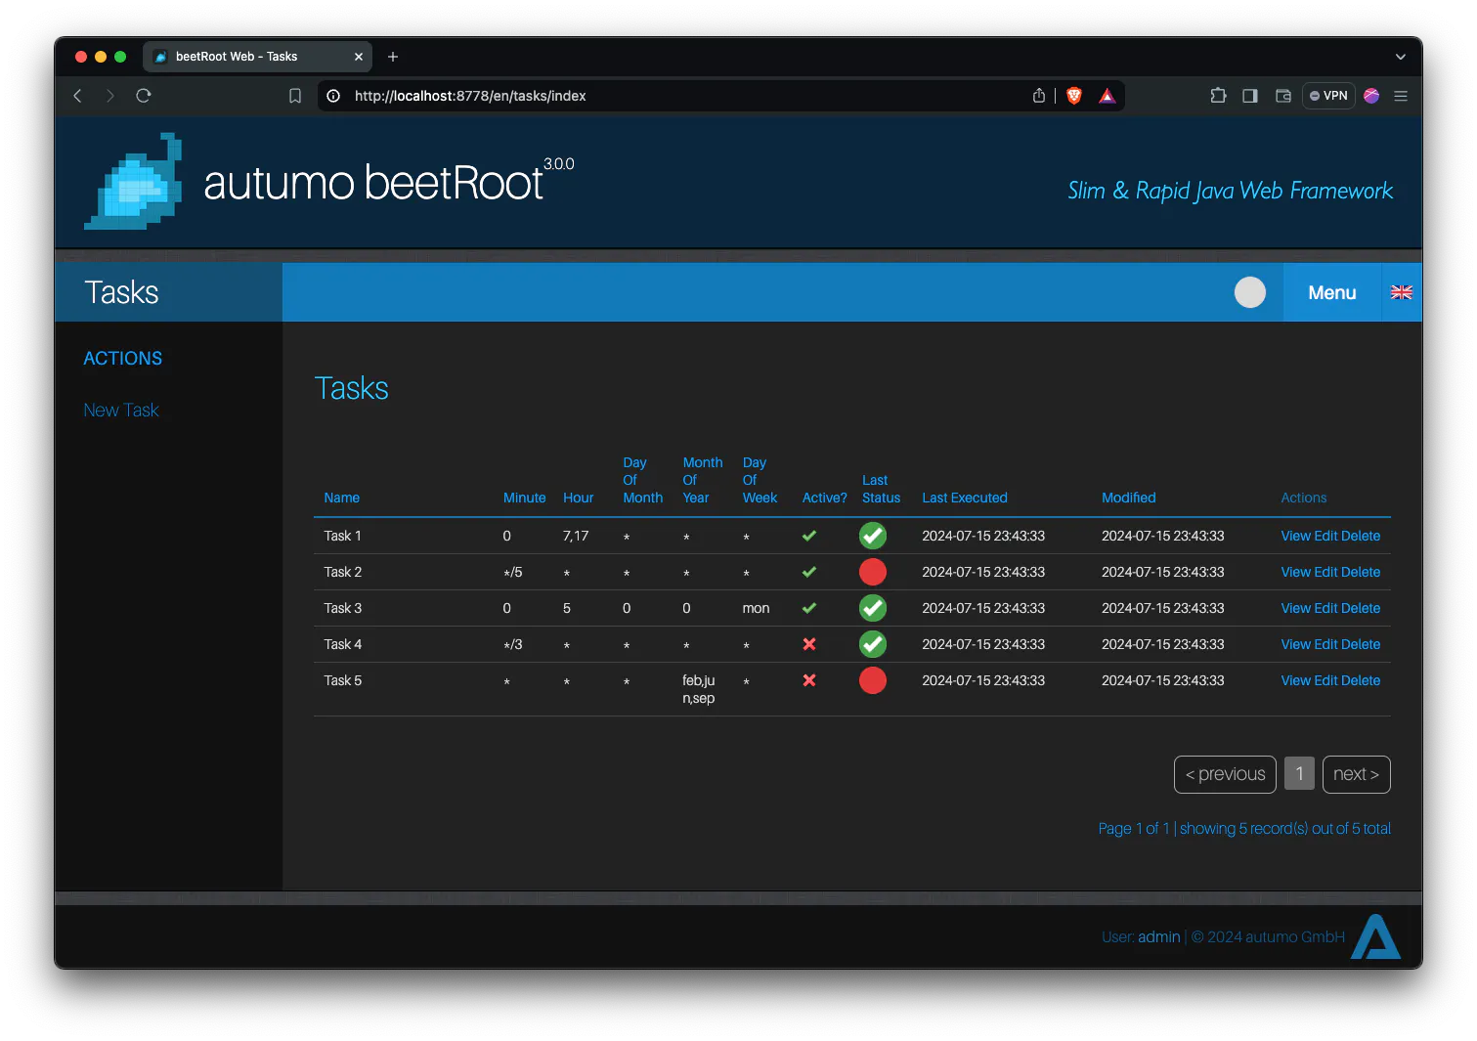Screen dimensions: 1477x1041
Task: Delete Task 2
Action: (x=1361, y=572)
